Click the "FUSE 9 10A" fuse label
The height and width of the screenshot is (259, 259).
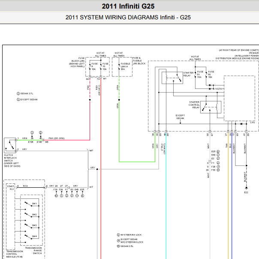94,67
